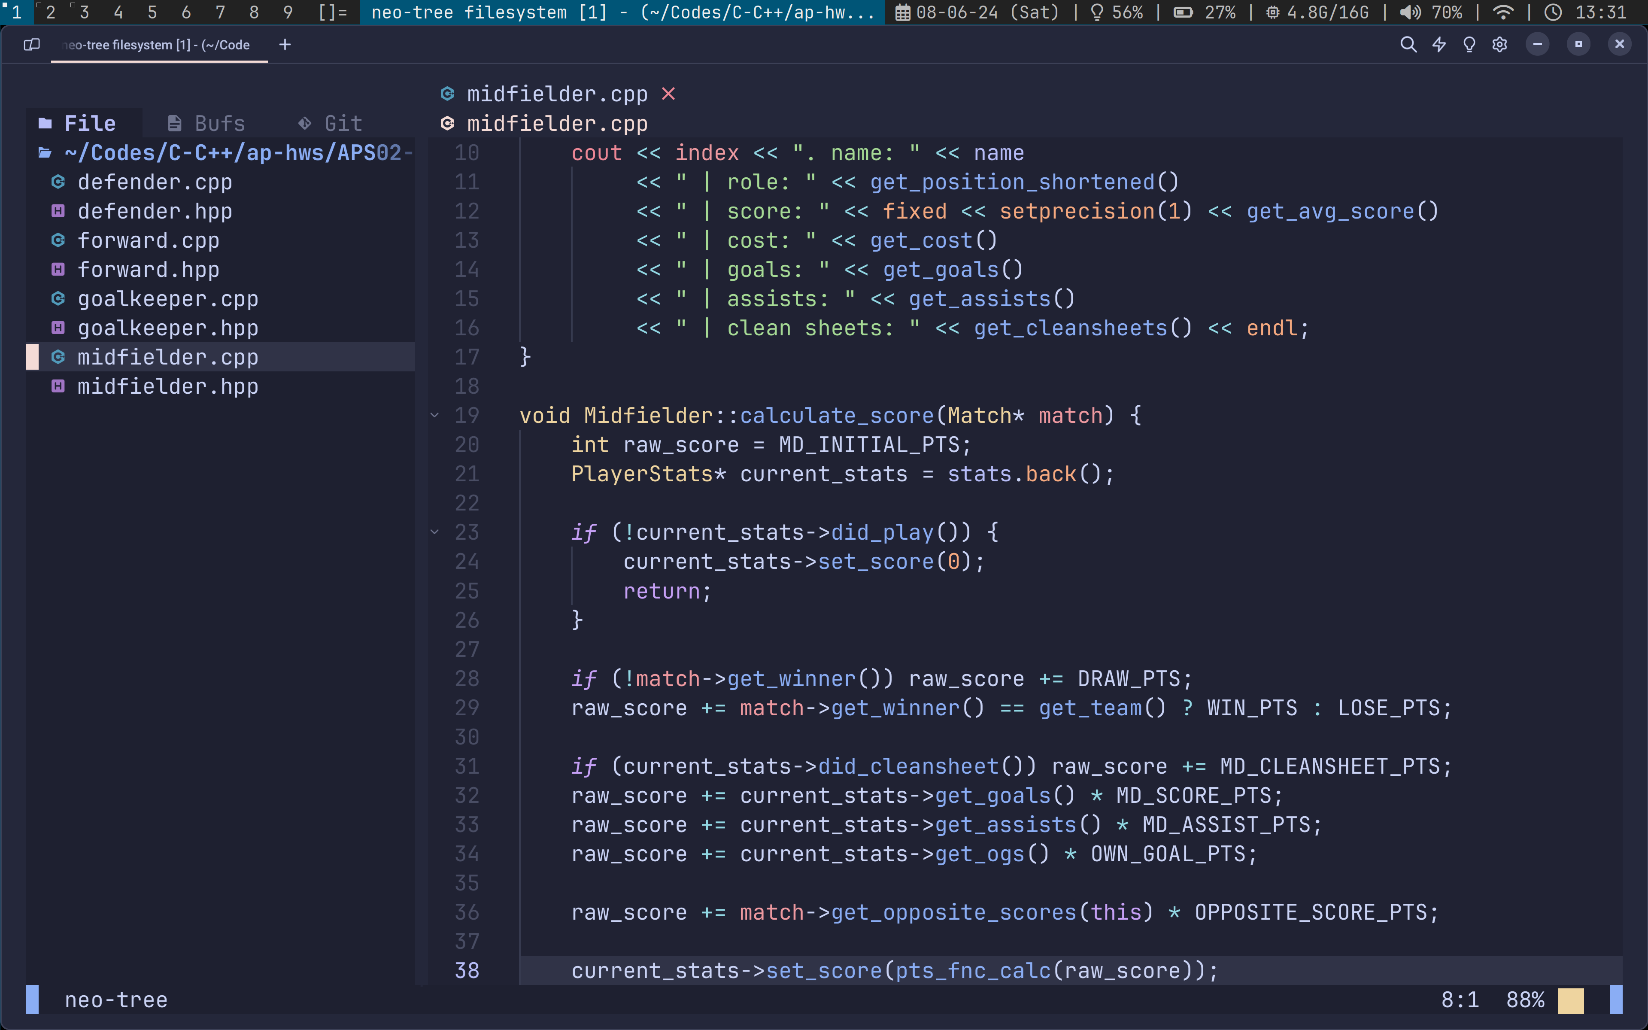Click the lightbulb icon in title bar

click(x=1469, y=45)
